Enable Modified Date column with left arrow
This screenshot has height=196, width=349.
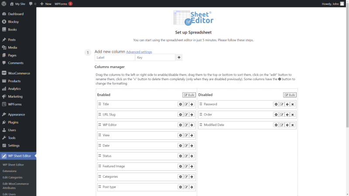[x=287, y=125]
